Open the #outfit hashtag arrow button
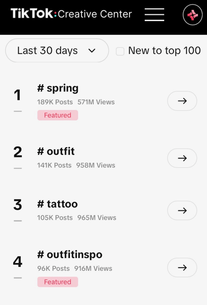Viewport: 207px width, 305px height. (182, 158)
